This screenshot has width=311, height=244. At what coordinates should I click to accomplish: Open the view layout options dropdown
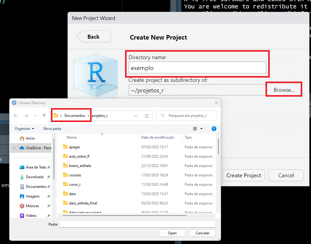pos(201,129)
